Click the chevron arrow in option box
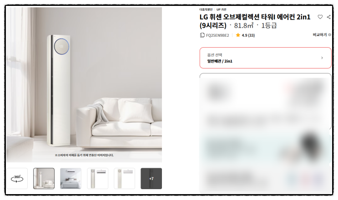The height and width of the screenshot is (200, 338). click(322, 58)
